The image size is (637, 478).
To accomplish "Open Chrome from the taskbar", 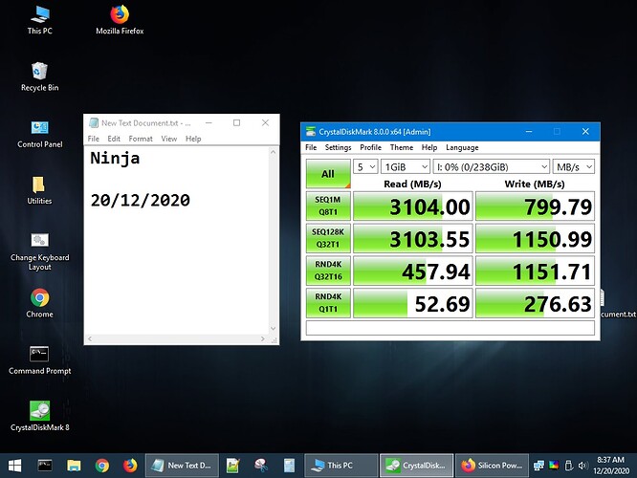I will click(102, 466).
